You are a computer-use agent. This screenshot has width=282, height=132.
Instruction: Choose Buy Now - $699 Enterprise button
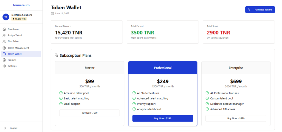236,118
